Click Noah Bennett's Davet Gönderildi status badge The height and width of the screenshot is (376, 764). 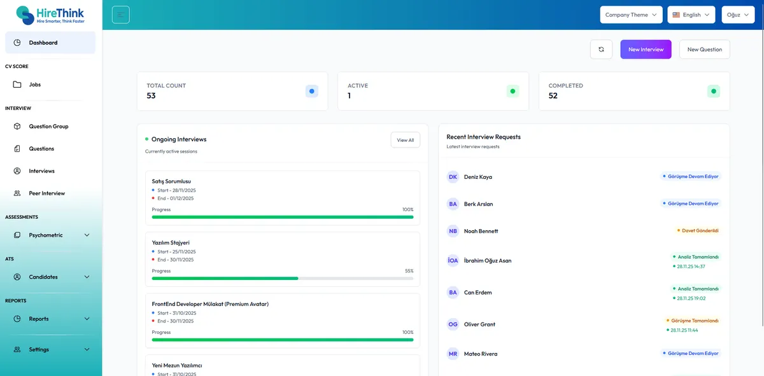click(x=698, y=230)
